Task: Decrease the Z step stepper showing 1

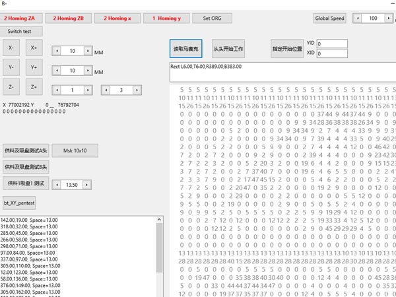Action: coord(57,90)
